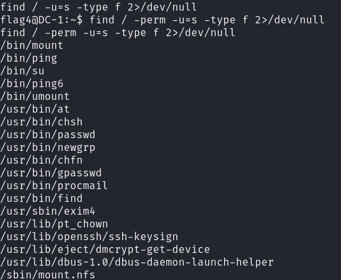Click the /bin/mount output line
This screenshot has width=341, height=280.
pos(32,46)
